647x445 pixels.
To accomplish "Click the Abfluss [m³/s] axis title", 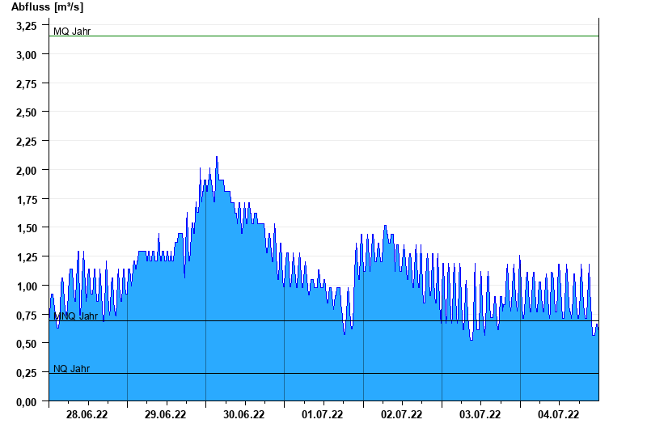I will 47,7.
